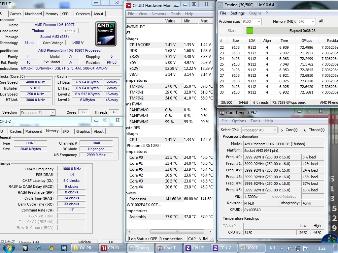
Task: Click the Validate button in CPU-Z
Action: pyautogui.click(x=84, y=242)
